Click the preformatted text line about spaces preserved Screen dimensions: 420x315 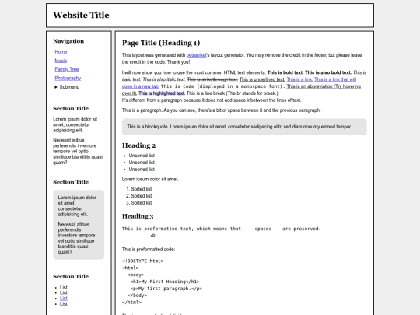click(222, 229)
